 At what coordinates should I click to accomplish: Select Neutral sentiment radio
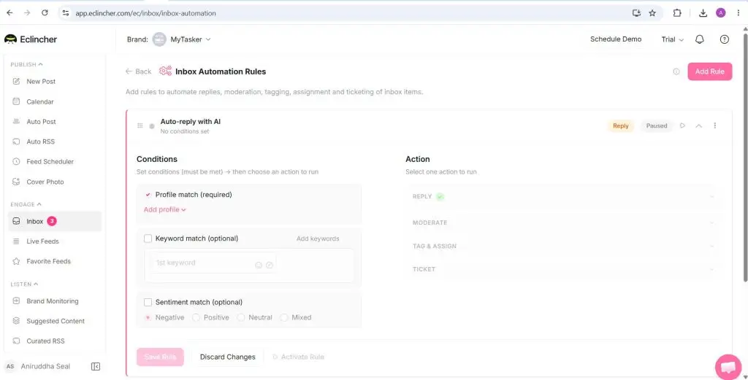241,317
